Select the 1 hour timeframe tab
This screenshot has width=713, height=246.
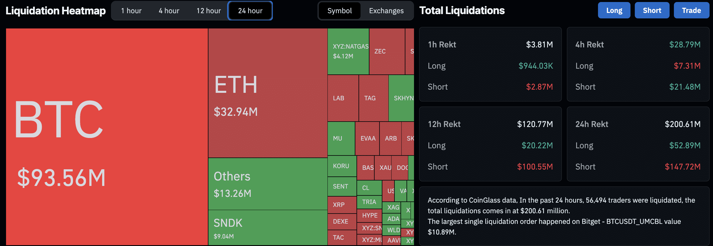131,11
